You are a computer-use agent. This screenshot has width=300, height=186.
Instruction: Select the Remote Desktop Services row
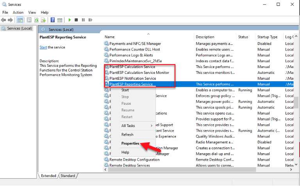coord(198,165)
